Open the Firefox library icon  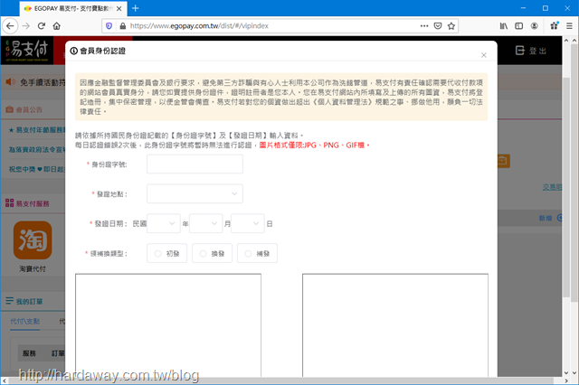[504, 26]
